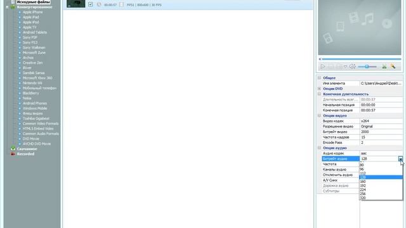Click the Исходные файлы document icon
This screenshot has width=406, height=228.
tap(13, 2)
